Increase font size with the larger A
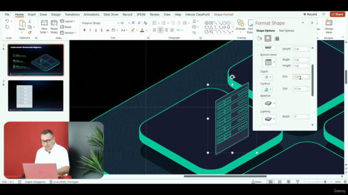Image resolution: width=348 pixels, height=195 pixels. click(133, 23)
